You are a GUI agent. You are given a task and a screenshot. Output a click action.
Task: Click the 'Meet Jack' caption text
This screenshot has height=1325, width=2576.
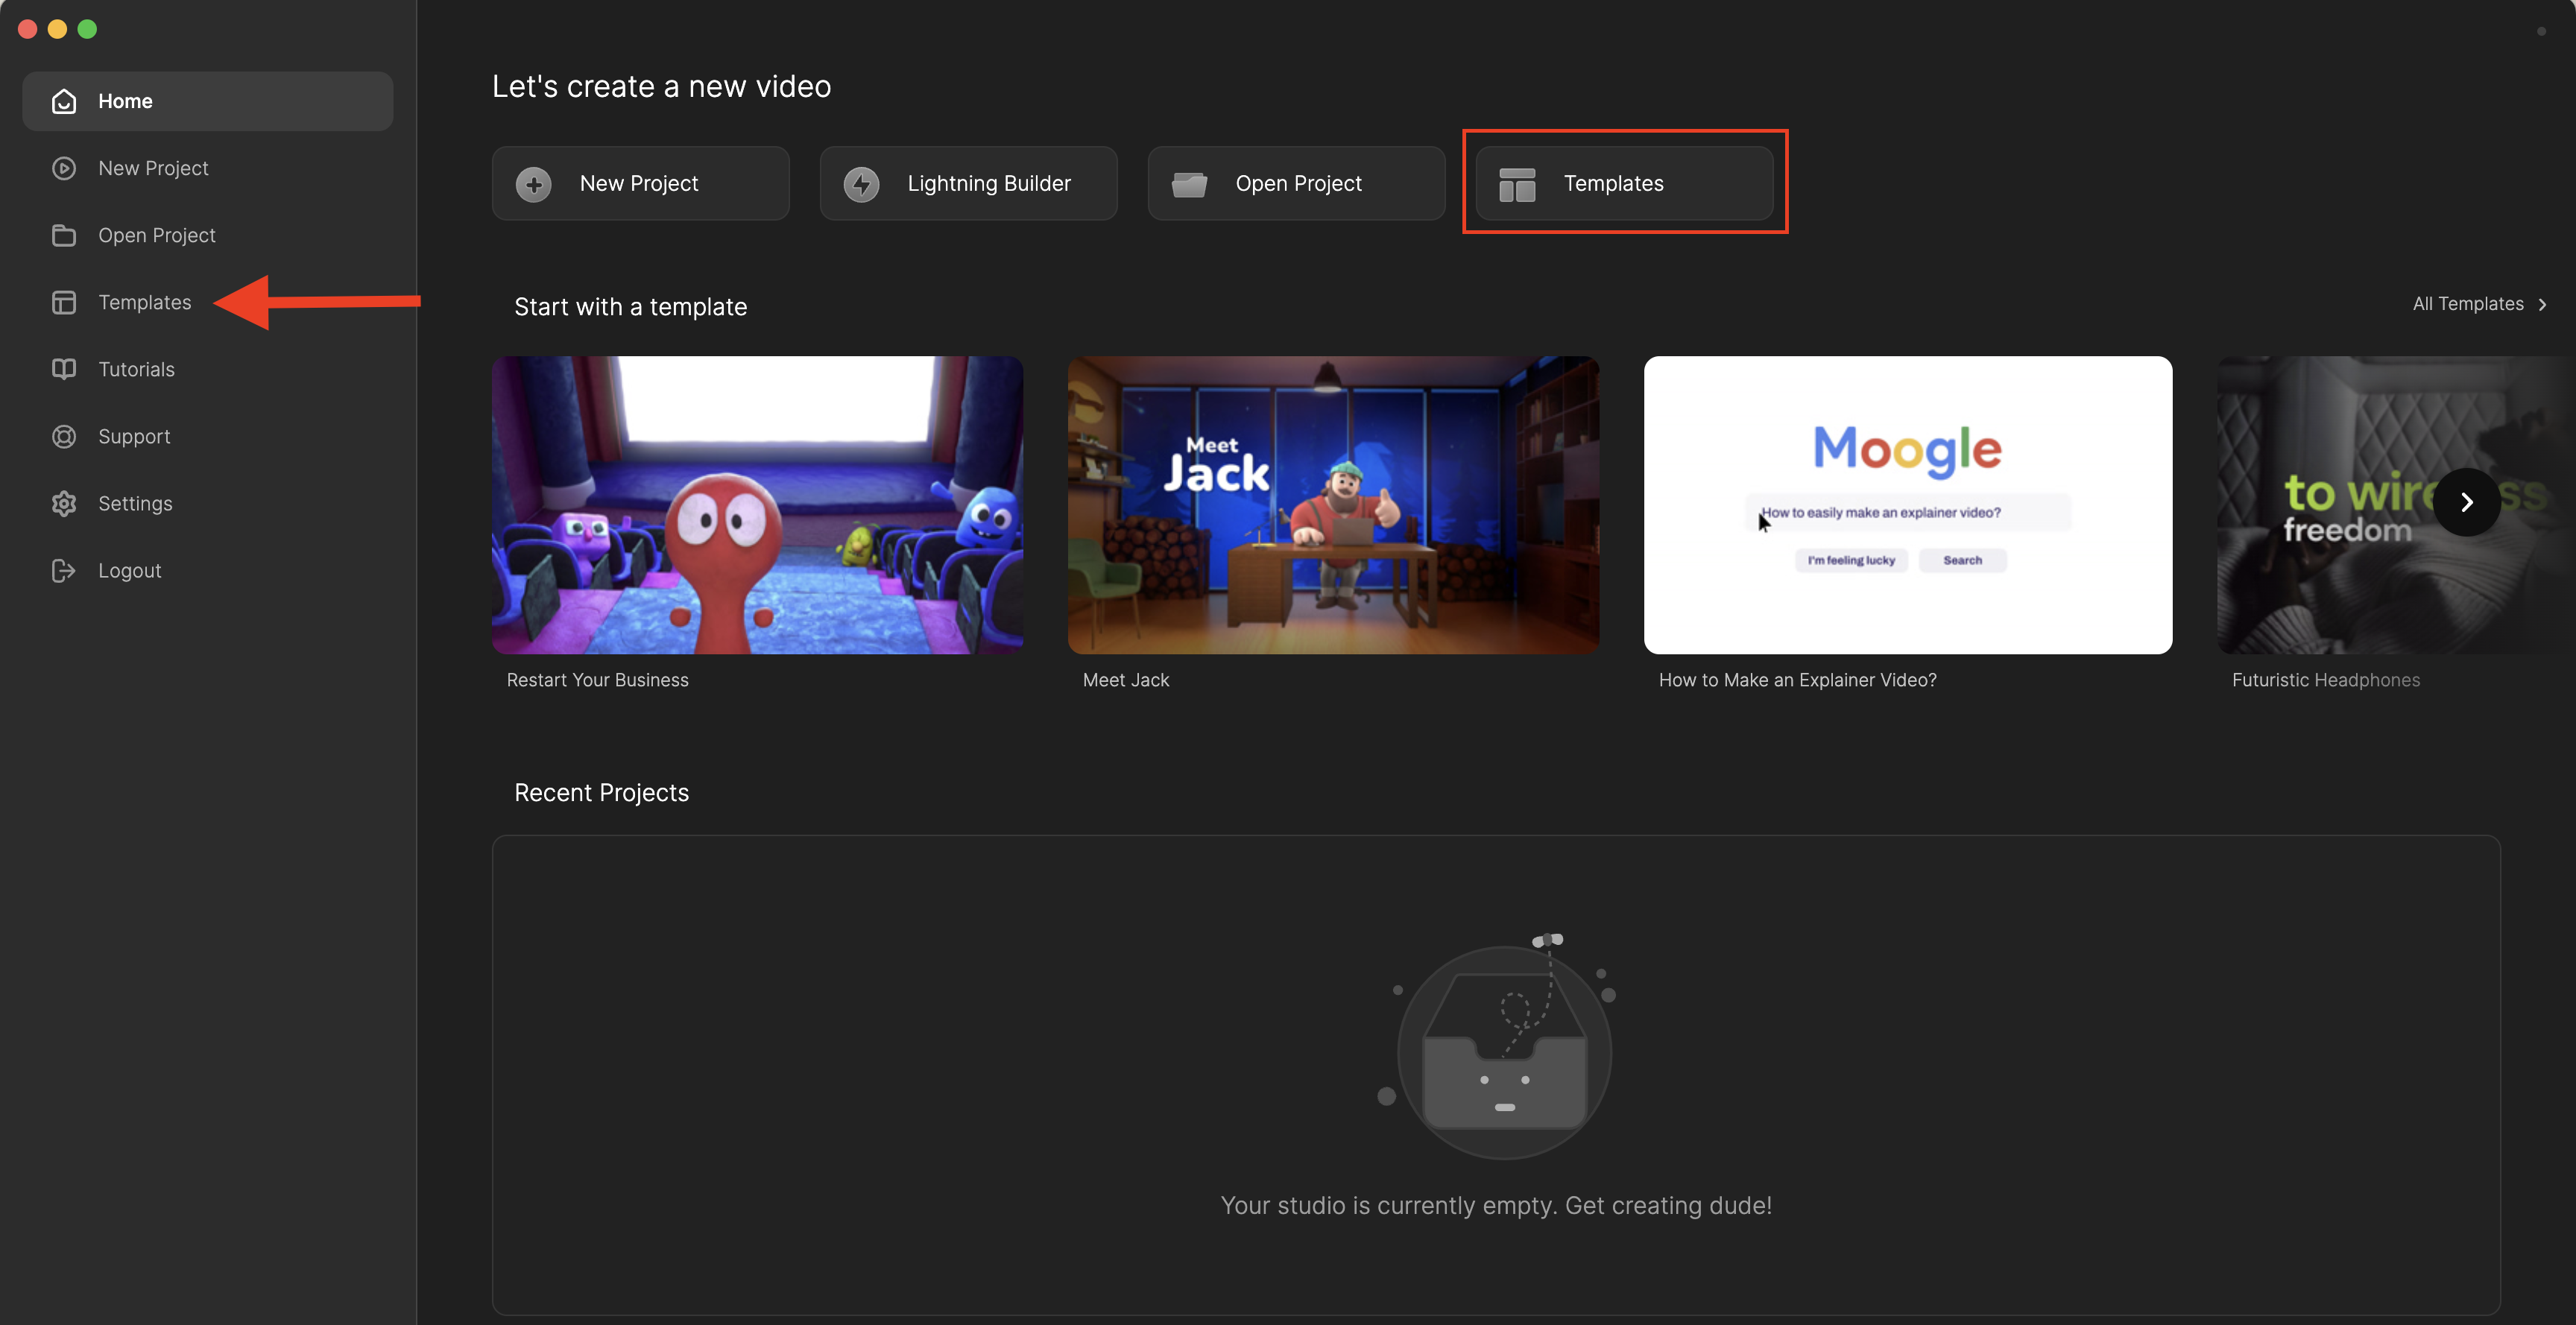coord(1126,680)
